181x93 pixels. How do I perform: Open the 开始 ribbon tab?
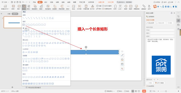(34, 2)
